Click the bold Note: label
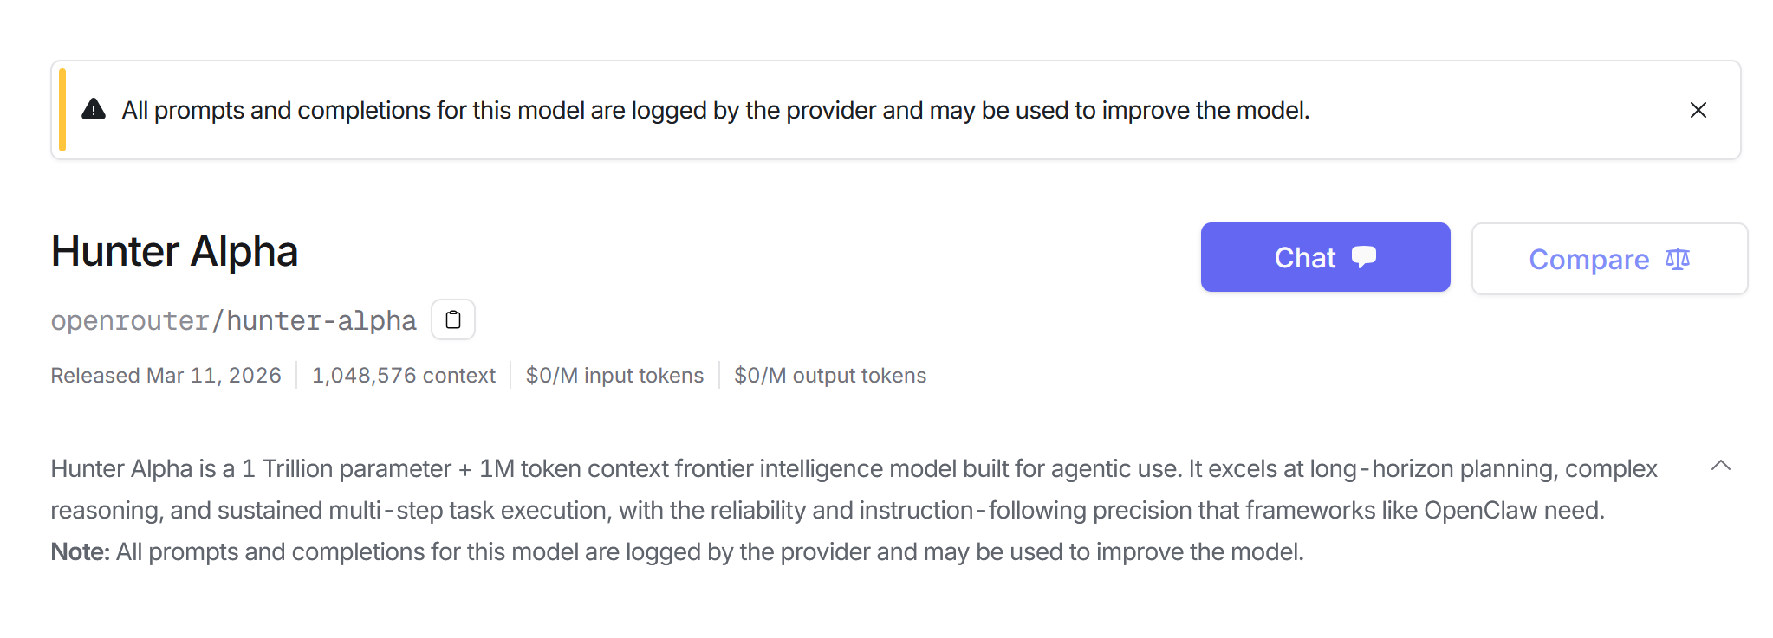Screen dimensions: 1773x638 click(x=80, y=552)
